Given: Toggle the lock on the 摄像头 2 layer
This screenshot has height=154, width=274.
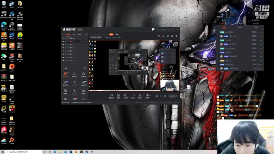Looking at the screenshot, I should tap(66, 38).
